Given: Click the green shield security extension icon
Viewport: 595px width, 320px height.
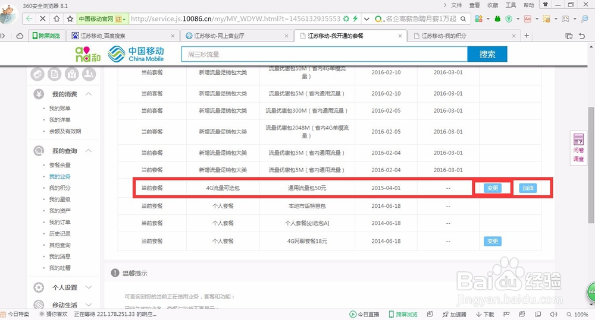Looking at the screenshot, I should click(509, 18).
